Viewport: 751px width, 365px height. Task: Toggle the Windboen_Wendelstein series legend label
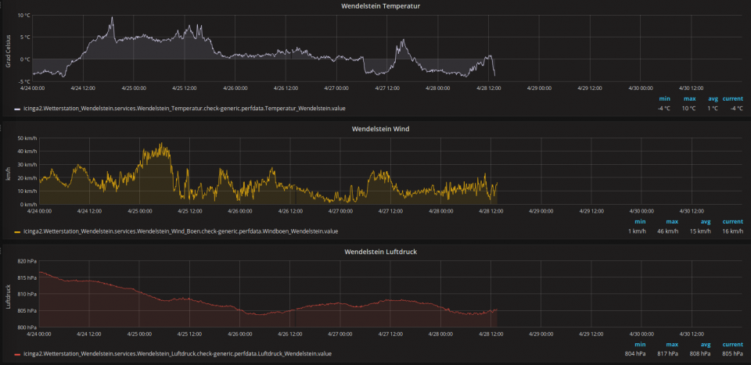[x=181, y=231]
